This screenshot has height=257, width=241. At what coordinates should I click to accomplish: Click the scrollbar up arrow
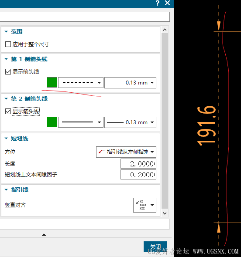pos(165,30)
